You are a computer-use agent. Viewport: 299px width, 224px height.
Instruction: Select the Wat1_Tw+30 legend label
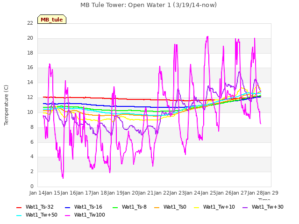point(268,207)
